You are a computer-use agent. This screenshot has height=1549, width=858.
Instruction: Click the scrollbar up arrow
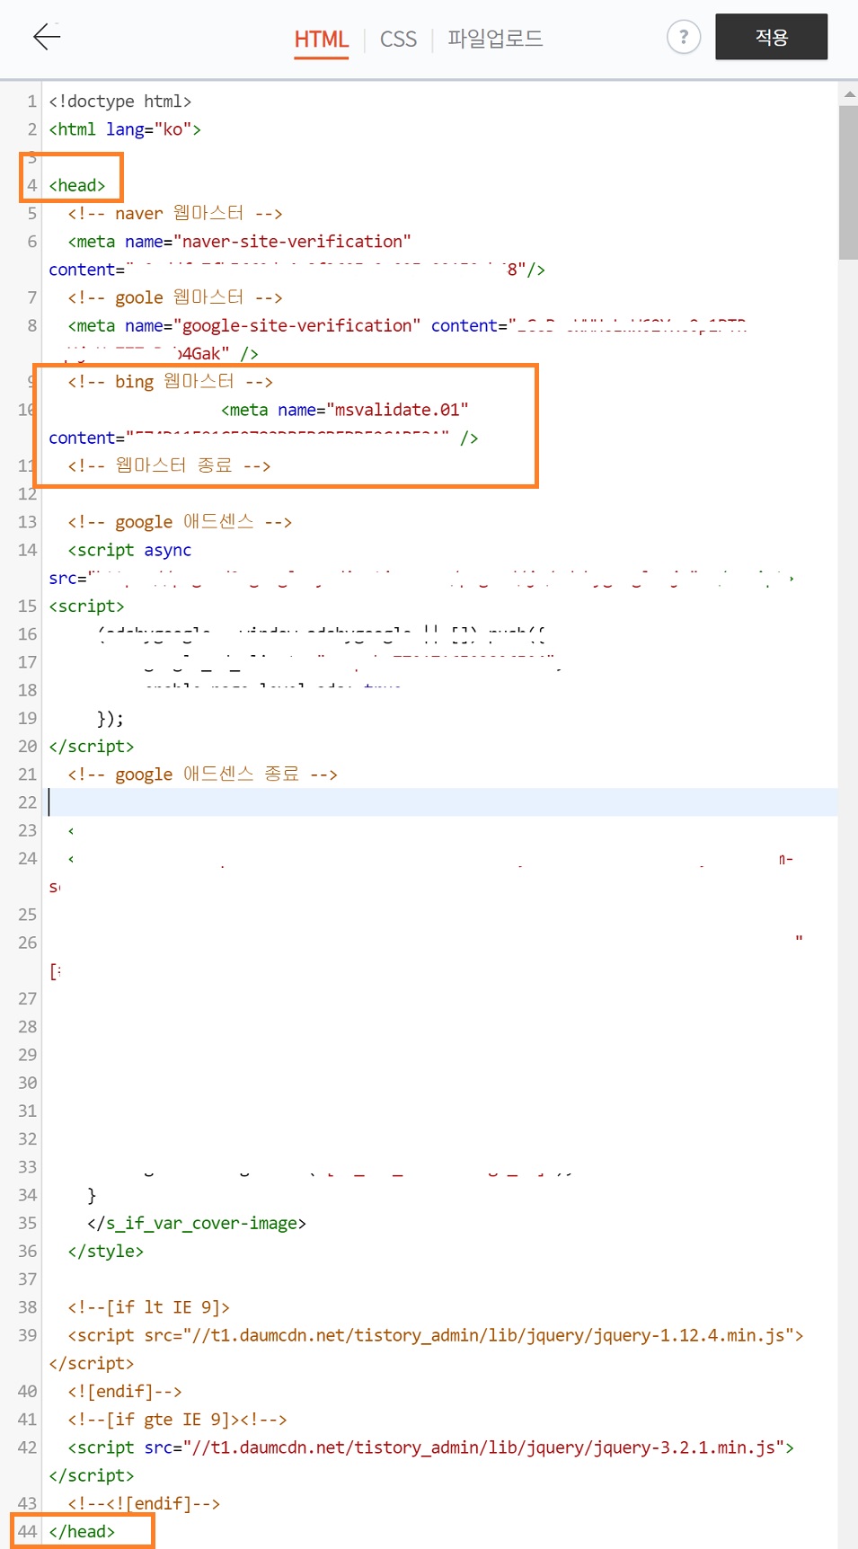pos(849,93)
